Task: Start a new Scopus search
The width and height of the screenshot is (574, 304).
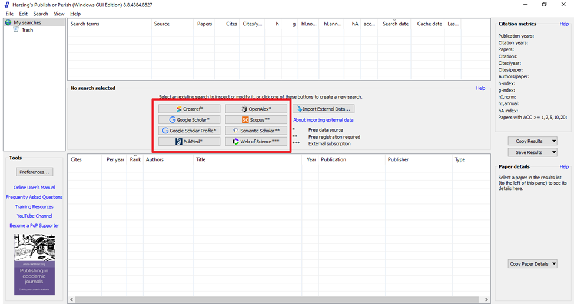Action: click(x=256, y=119)
